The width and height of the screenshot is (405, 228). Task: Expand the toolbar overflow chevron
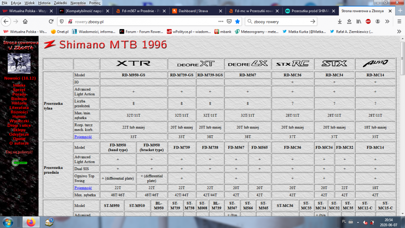388,21
